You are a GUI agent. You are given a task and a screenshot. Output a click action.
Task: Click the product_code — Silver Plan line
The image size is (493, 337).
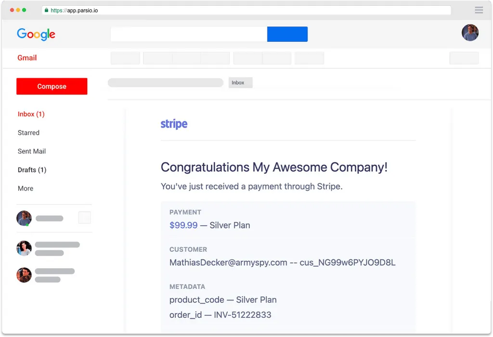(223, 299)
